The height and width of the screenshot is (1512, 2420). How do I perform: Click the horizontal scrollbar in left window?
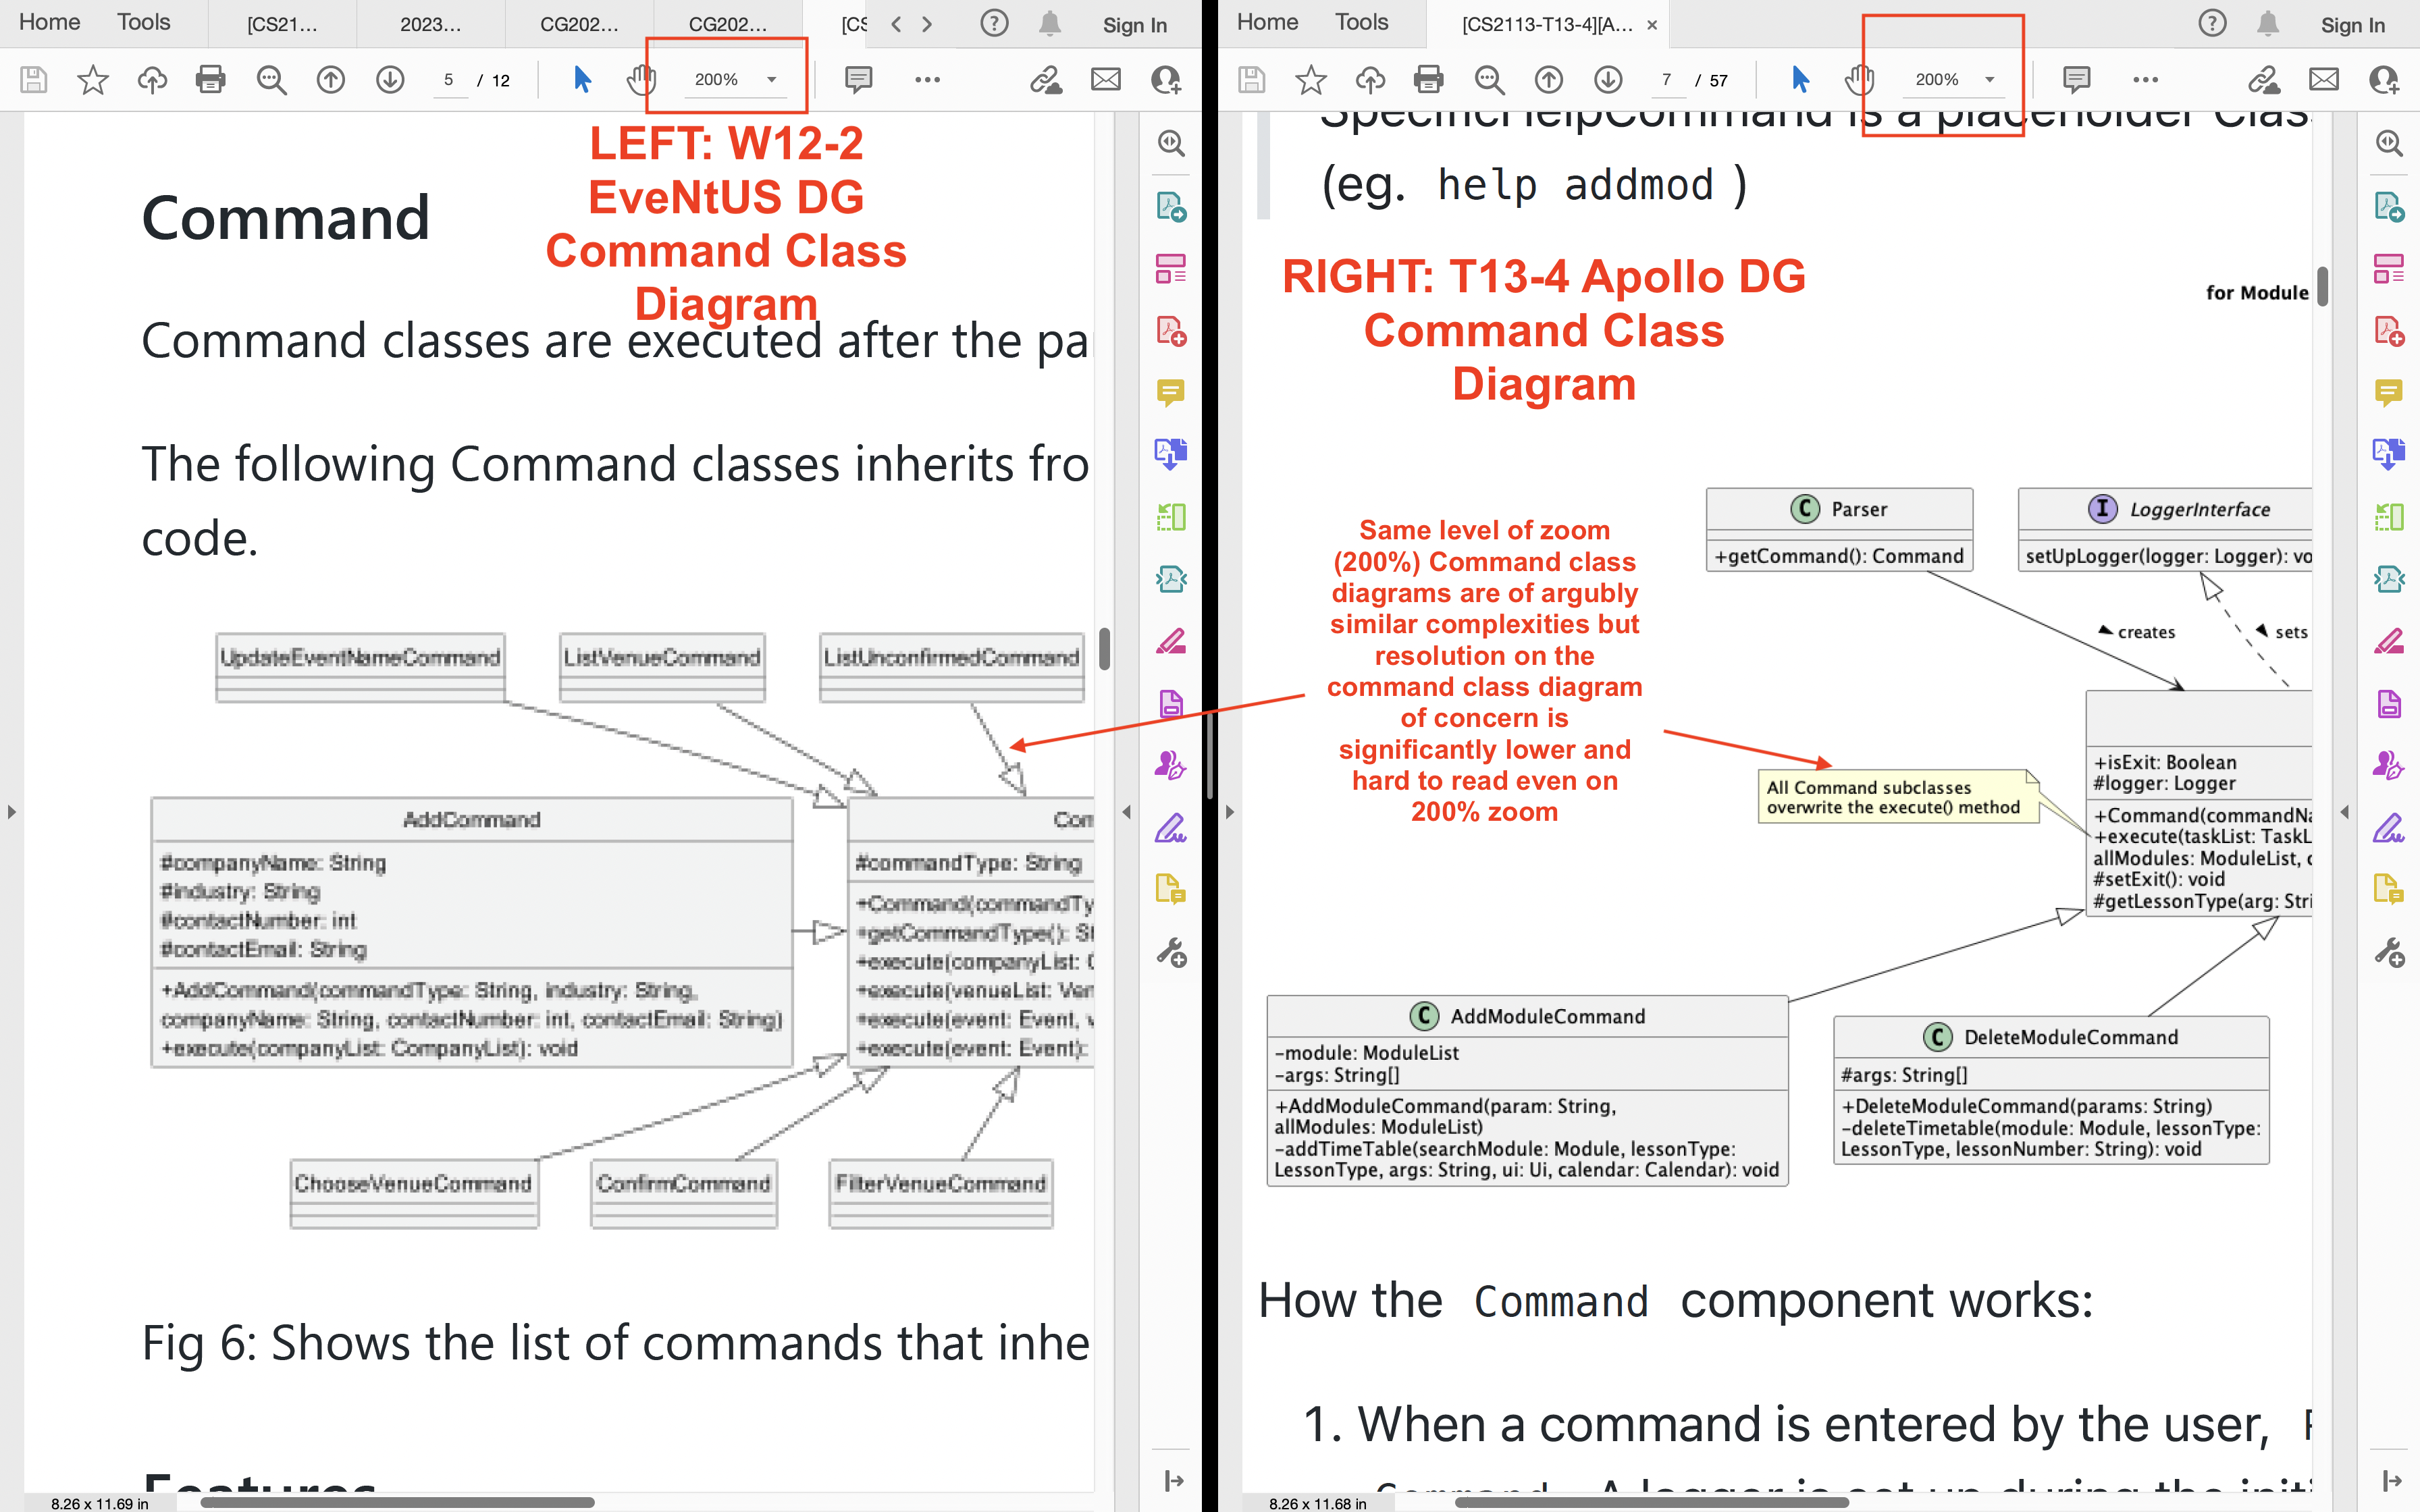coord(397,1502)
